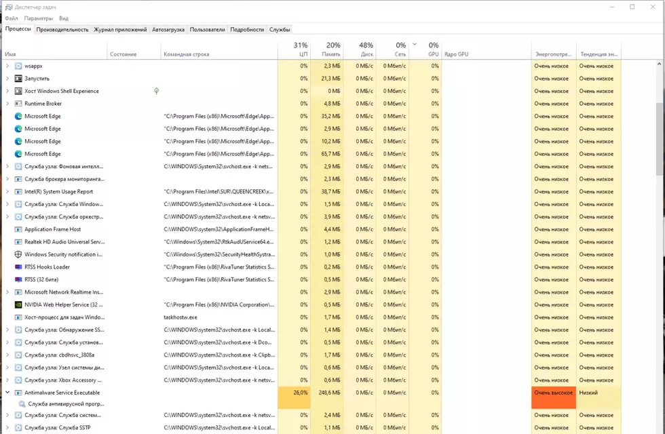Select the Очень высокое power usage cell
This screenshot has height=434, width=665.
pyautogui.click(x=554, y=397)
